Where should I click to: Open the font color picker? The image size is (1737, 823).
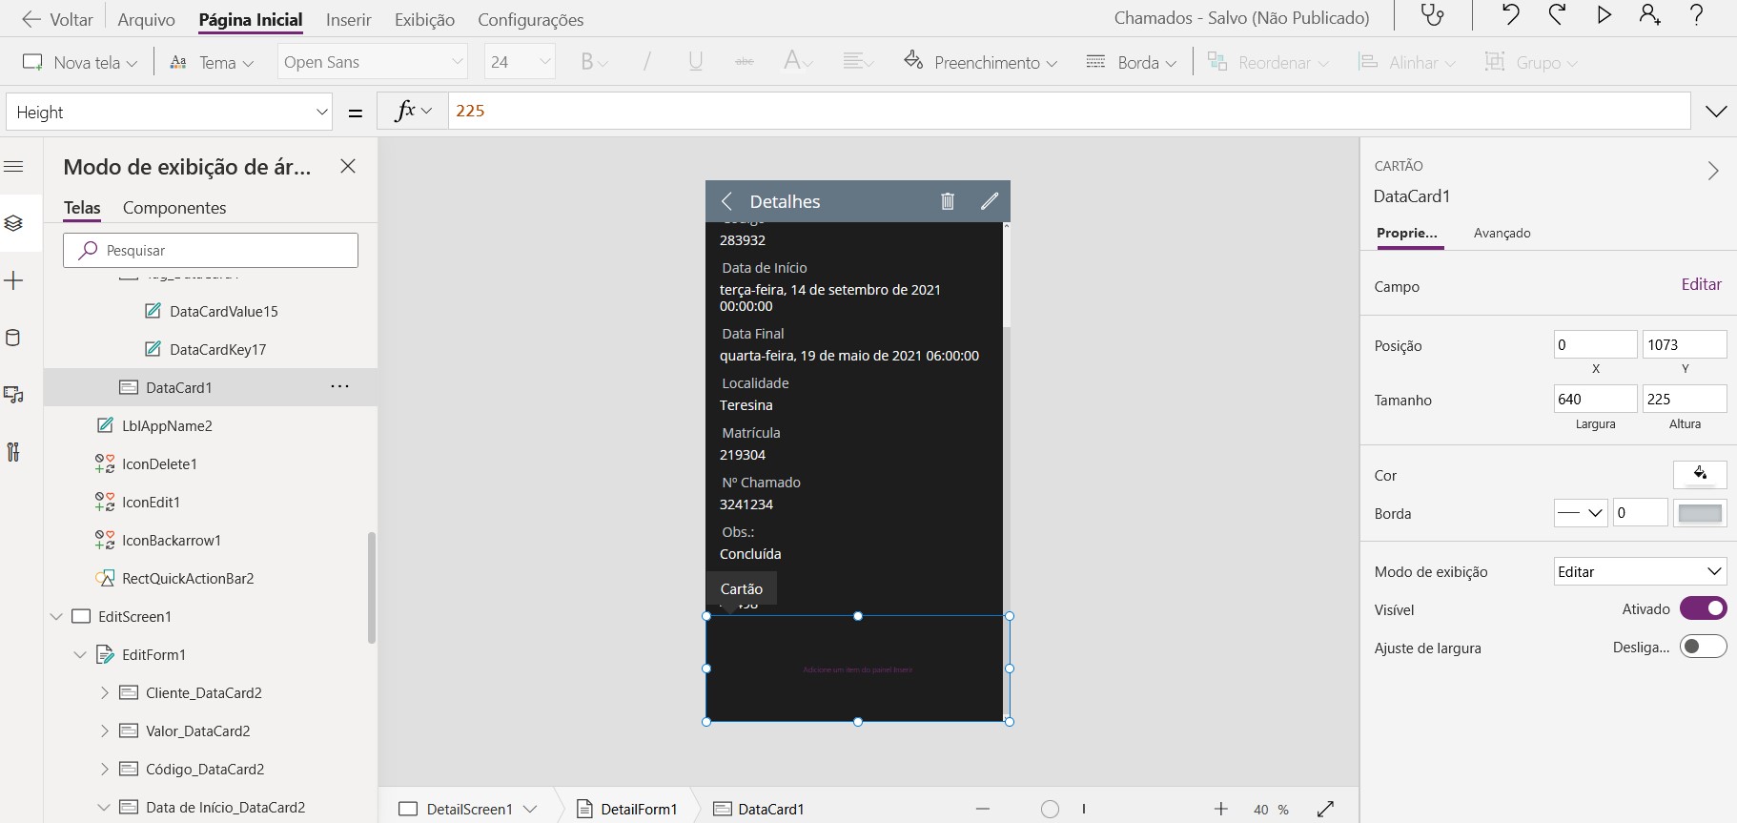pos(797,62)
